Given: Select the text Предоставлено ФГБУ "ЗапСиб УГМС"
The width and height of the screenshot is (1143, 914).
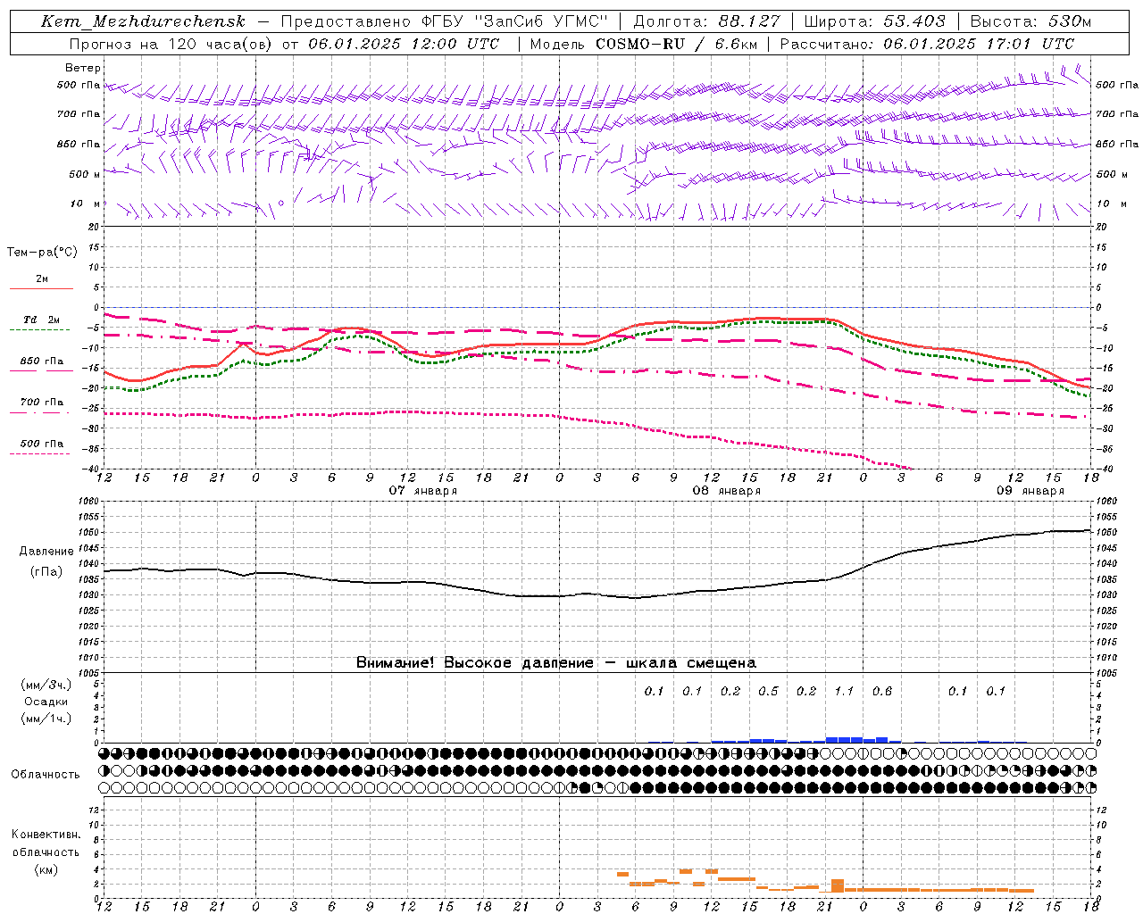Looking at the screenshot, I should click(x=444, y=21).
